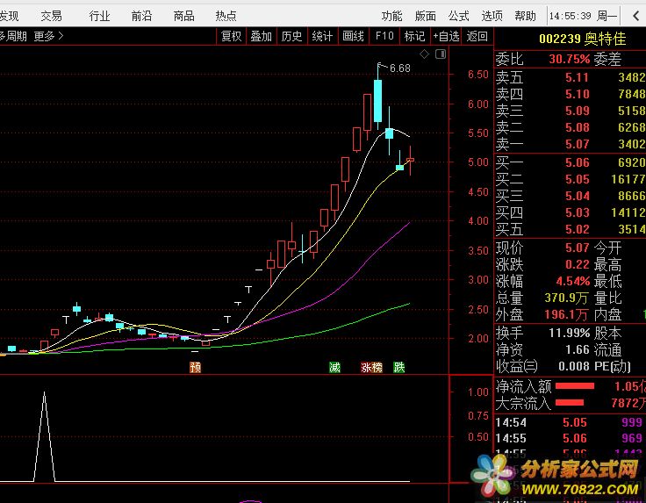Click the 涨榜 marker

pyautogui.click(x=371, y=367)
